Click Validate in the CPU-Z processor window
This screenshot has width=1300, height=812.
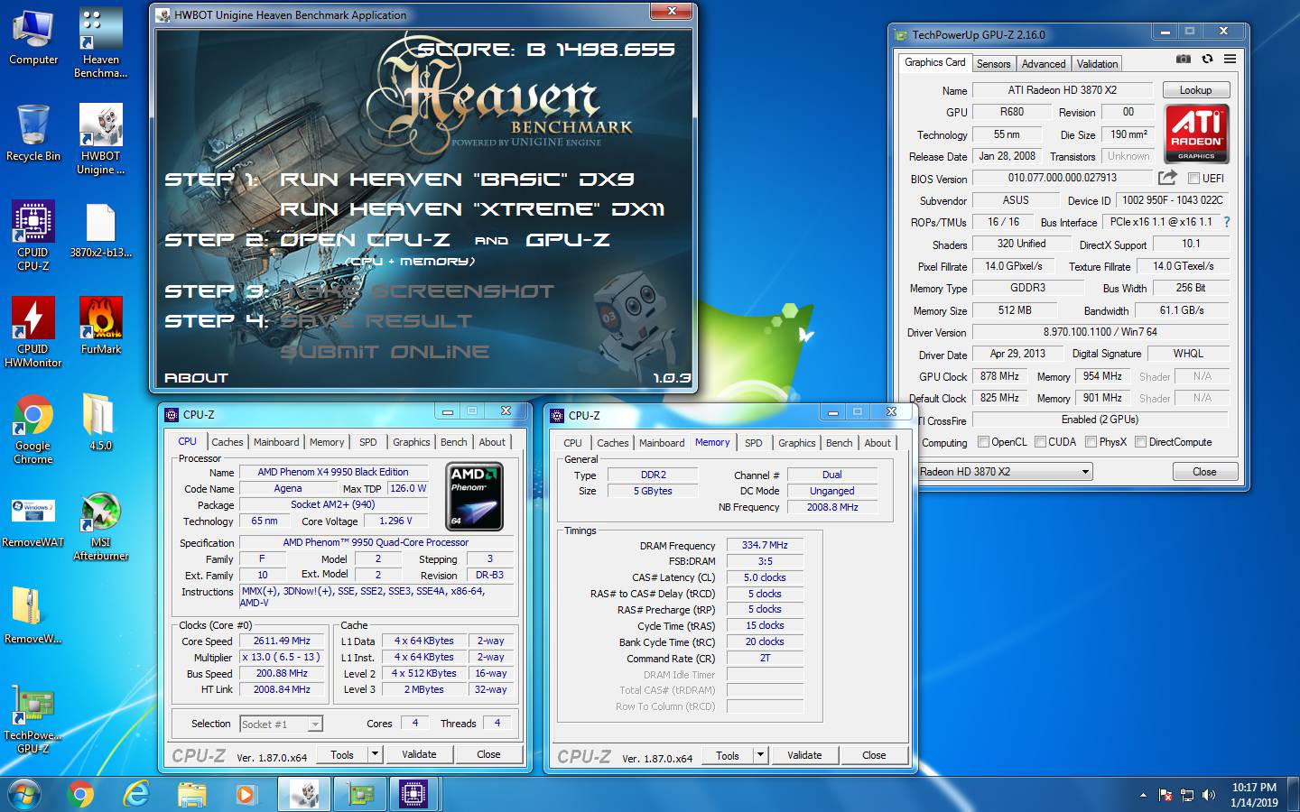(x=419, y=754)
